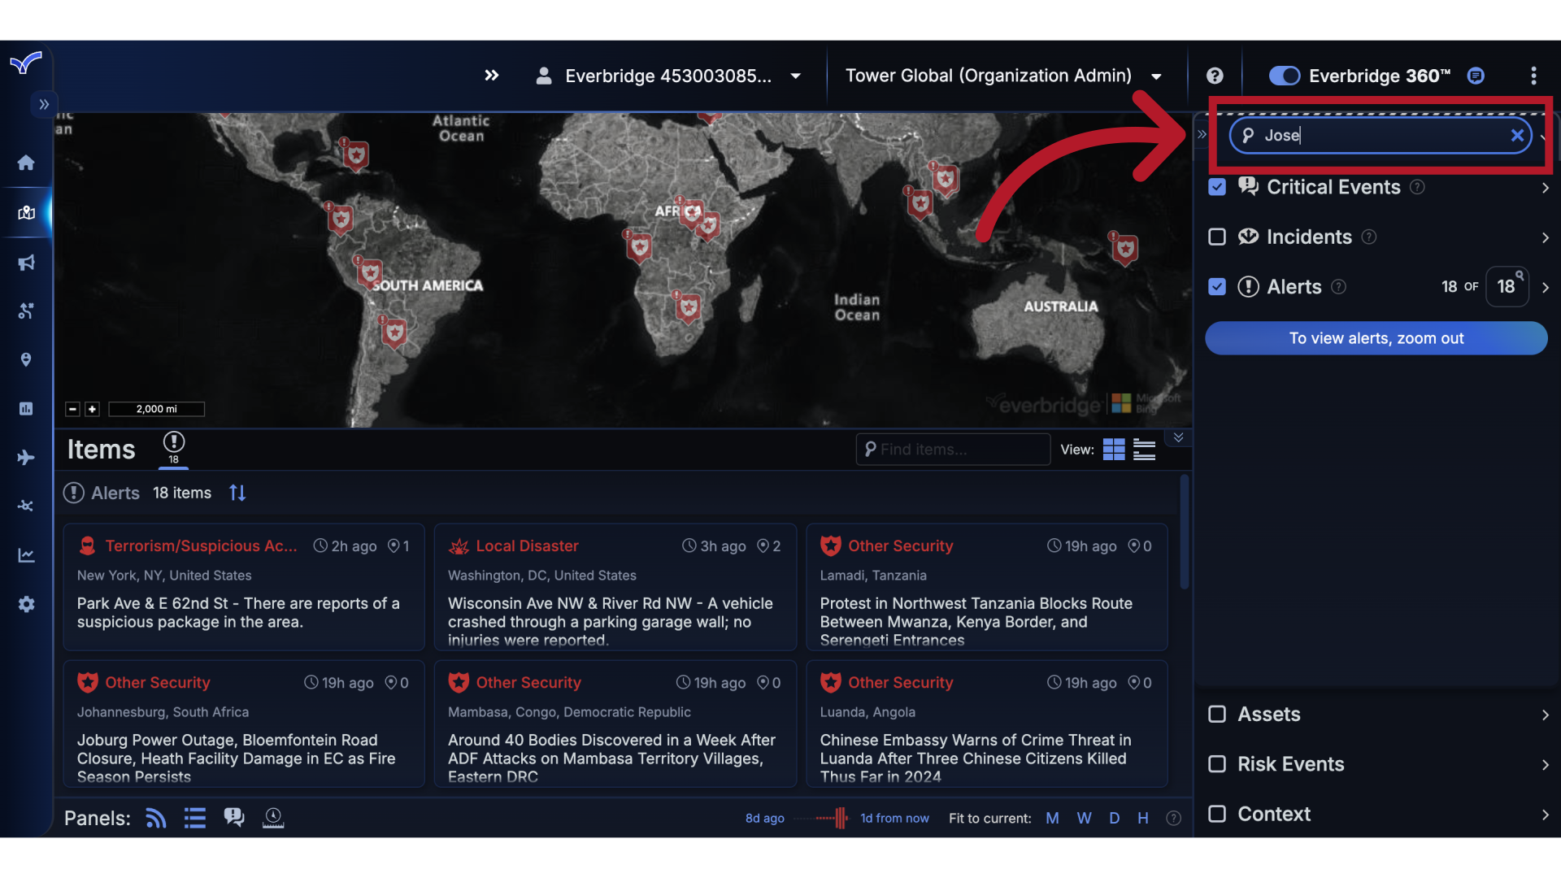Viewport: 1561px width, 878px height.
Task: Open the Travel plane icon in sidebar
Action: 26,457
